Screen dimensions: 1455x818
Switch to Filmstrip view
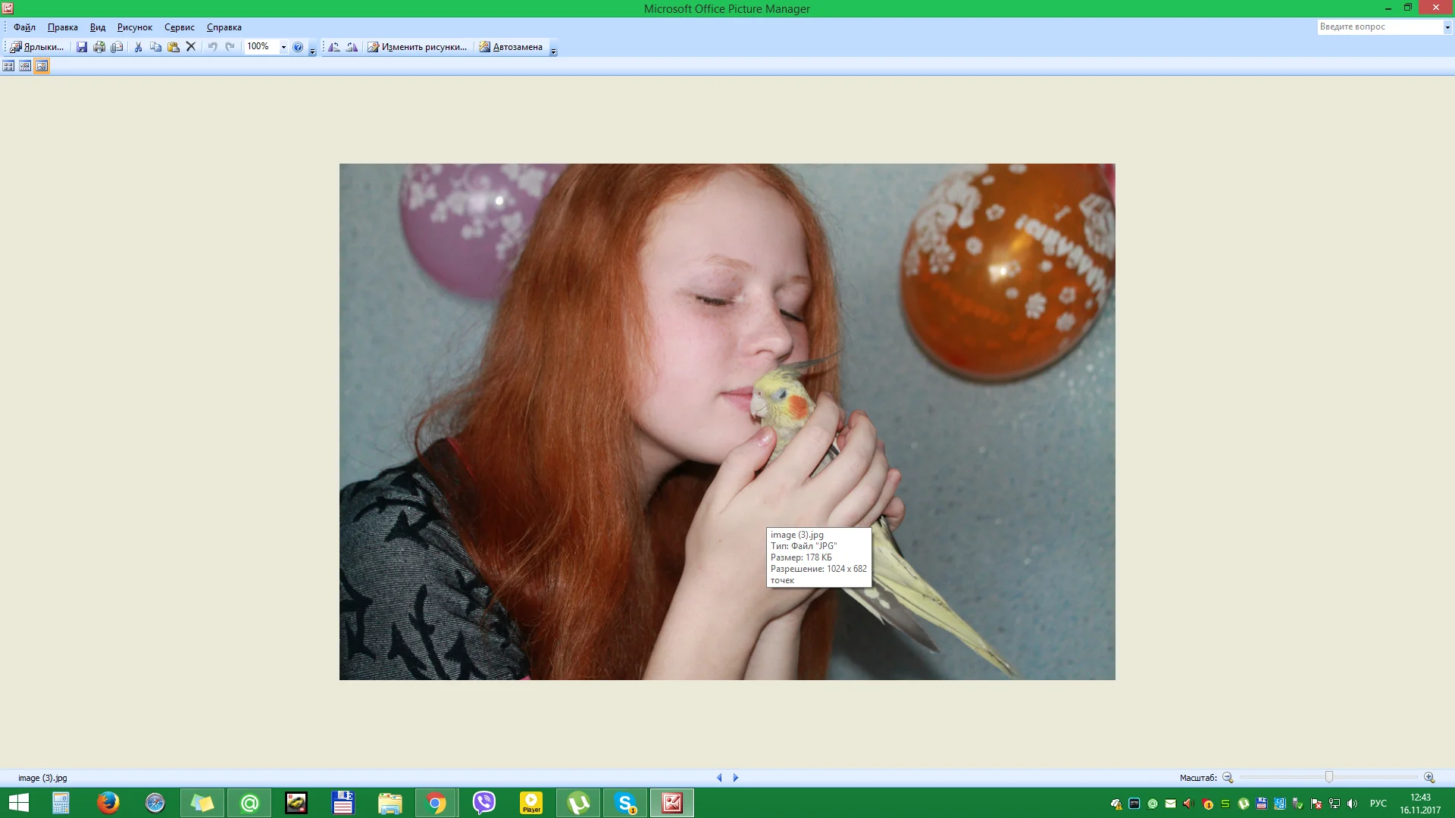point(25,66)
